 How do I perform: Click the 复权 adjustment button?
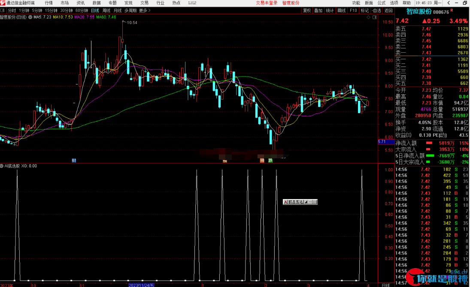[307, 10]
